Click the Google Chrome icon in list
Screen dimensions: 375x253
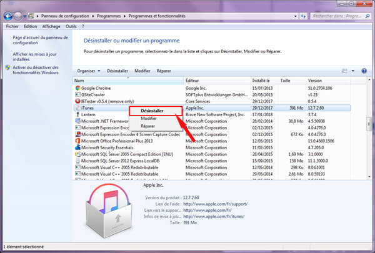(77, 88)
